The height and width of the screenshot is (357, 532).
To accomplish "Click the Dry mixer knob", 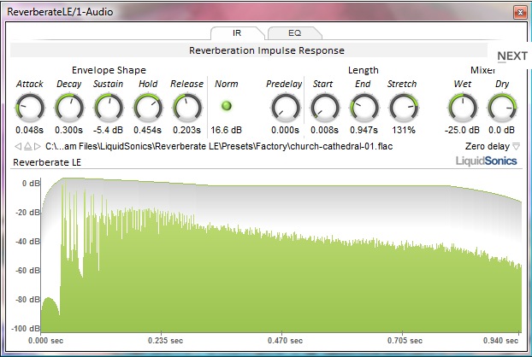I will [501, 107].
